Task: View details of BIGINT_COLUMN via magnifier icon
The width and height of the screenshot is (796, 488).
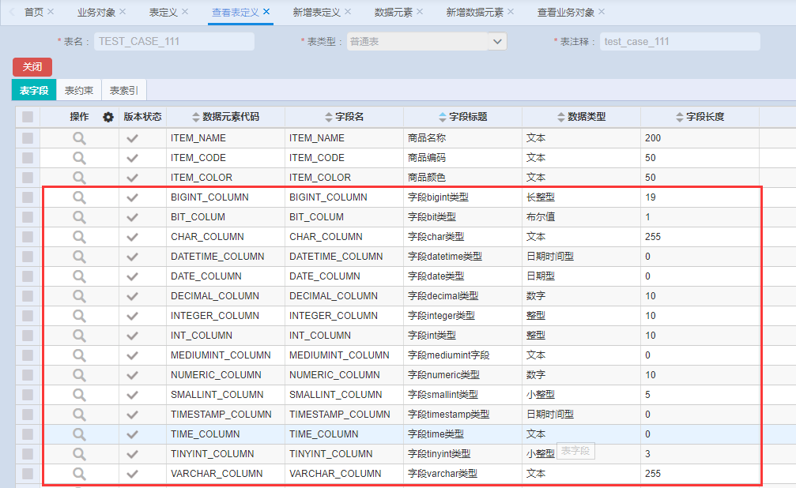Action: pos(79,197)
